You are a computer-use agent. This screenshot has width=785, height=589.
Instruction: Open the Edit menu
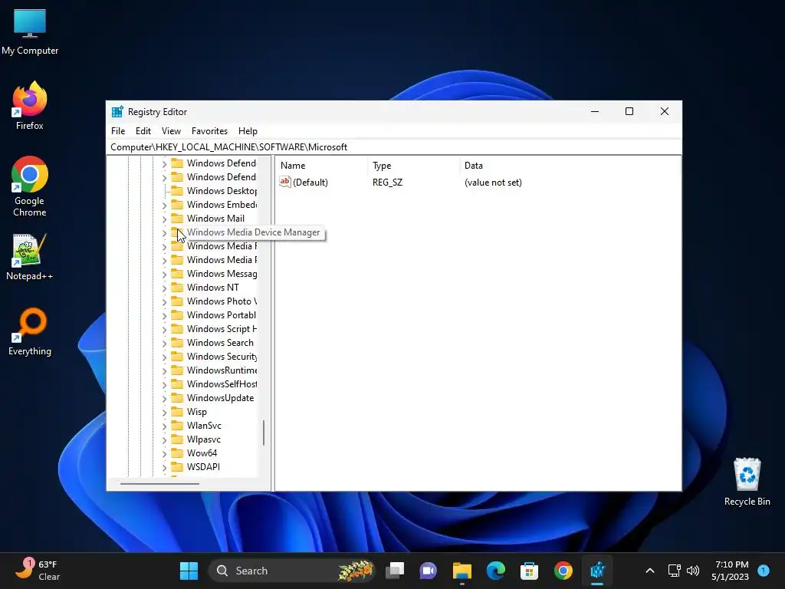coord(143,130)
